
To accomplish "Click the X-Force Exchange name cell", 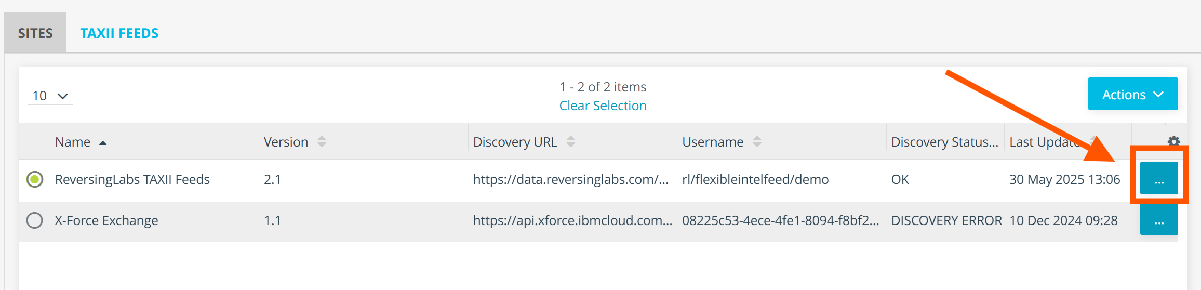I will (x=106, y=220).
